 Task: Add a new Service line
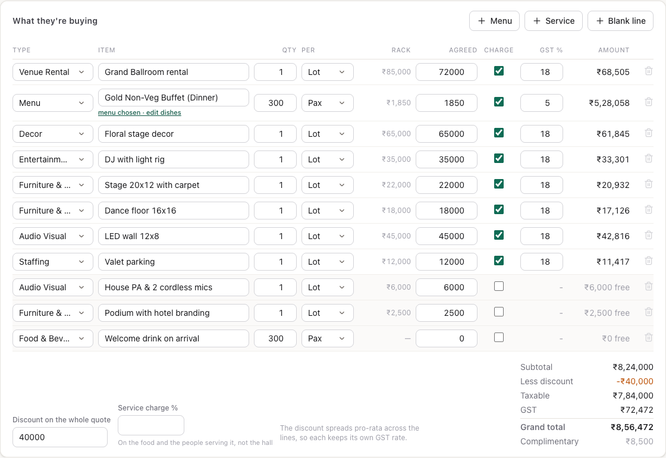[554, 21]
